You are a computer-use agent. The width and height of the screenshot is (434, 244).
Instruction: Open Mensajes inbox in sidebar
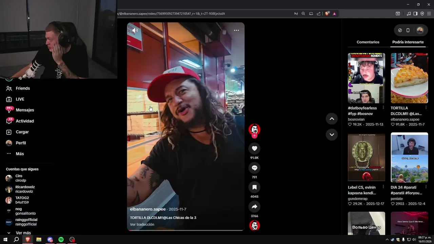click(x=25, y=110)
